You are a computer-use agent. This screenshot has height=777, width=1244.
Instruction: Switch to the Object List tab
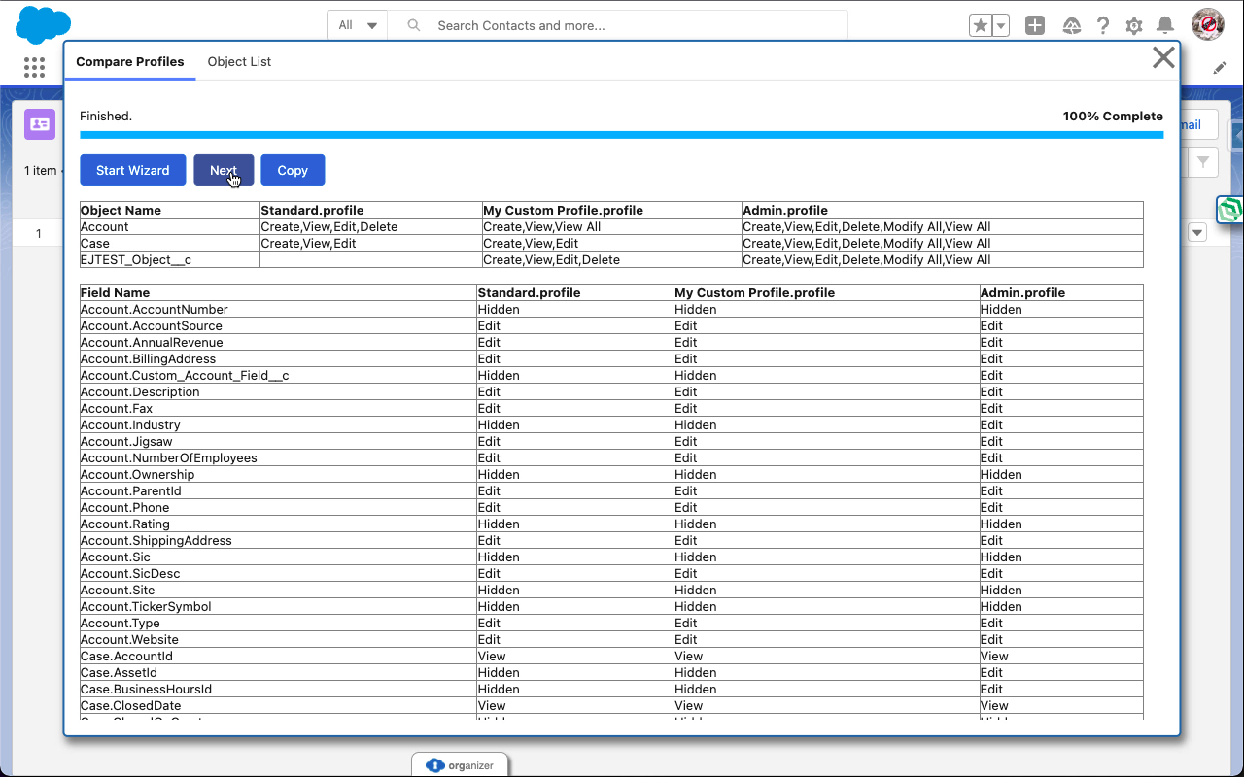(239, 61)
